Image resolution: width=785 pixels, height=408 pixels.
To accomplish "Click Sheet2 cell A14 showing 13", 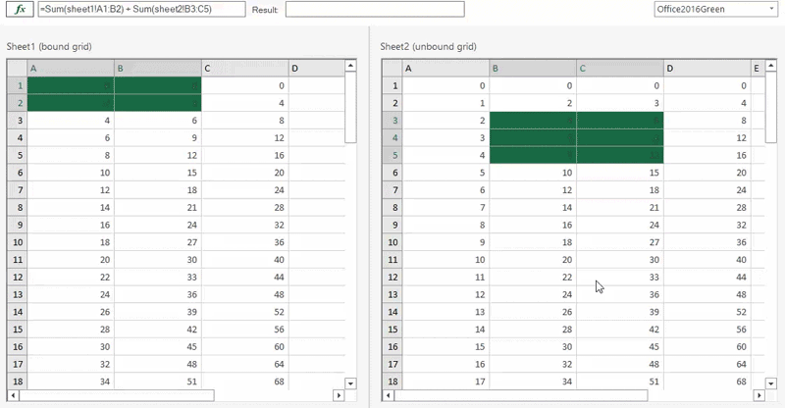I will [x=445, y=313].
